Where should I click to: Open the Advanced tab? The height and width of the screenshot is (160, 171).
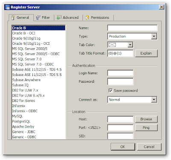68,17
